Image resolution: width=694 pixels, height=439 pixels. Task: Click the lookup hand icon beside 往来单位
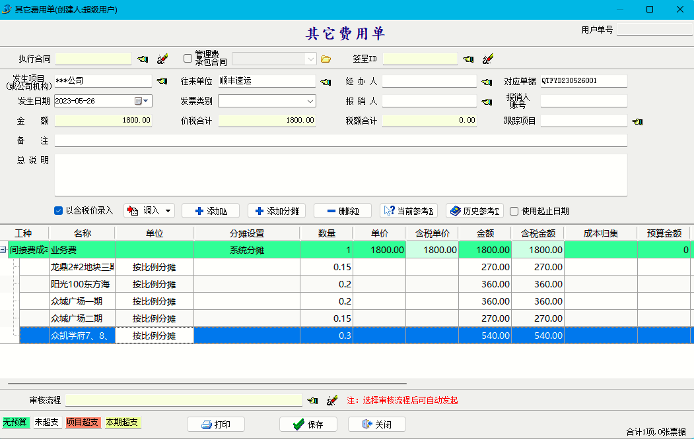[326, 82]
